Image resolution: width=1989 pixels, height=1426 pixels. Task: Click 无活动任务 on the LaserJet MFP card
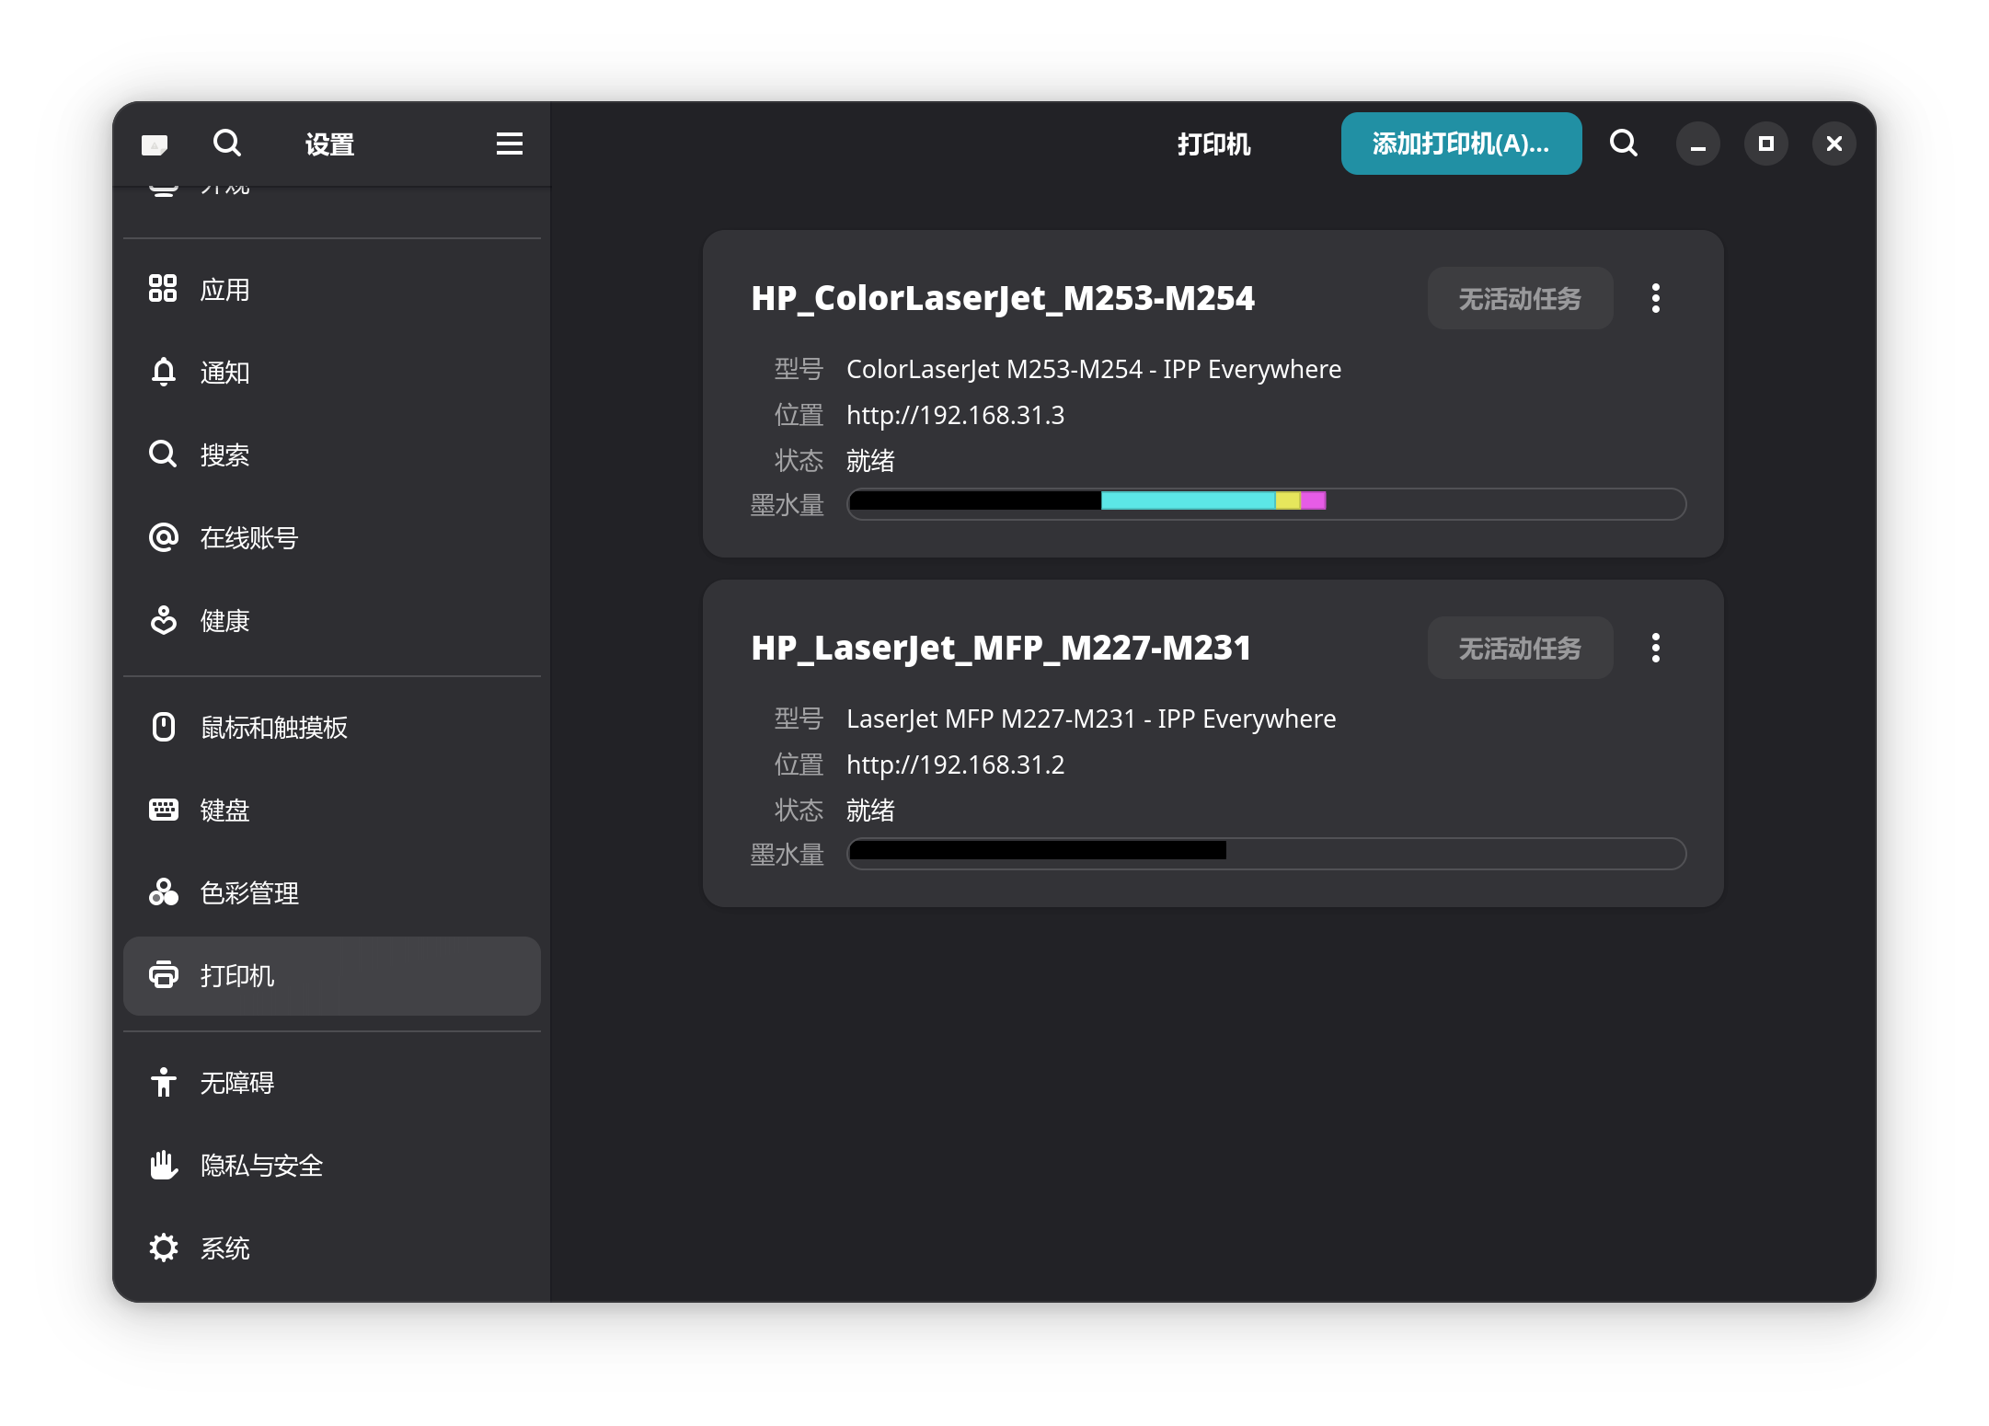click(1520, 648)
